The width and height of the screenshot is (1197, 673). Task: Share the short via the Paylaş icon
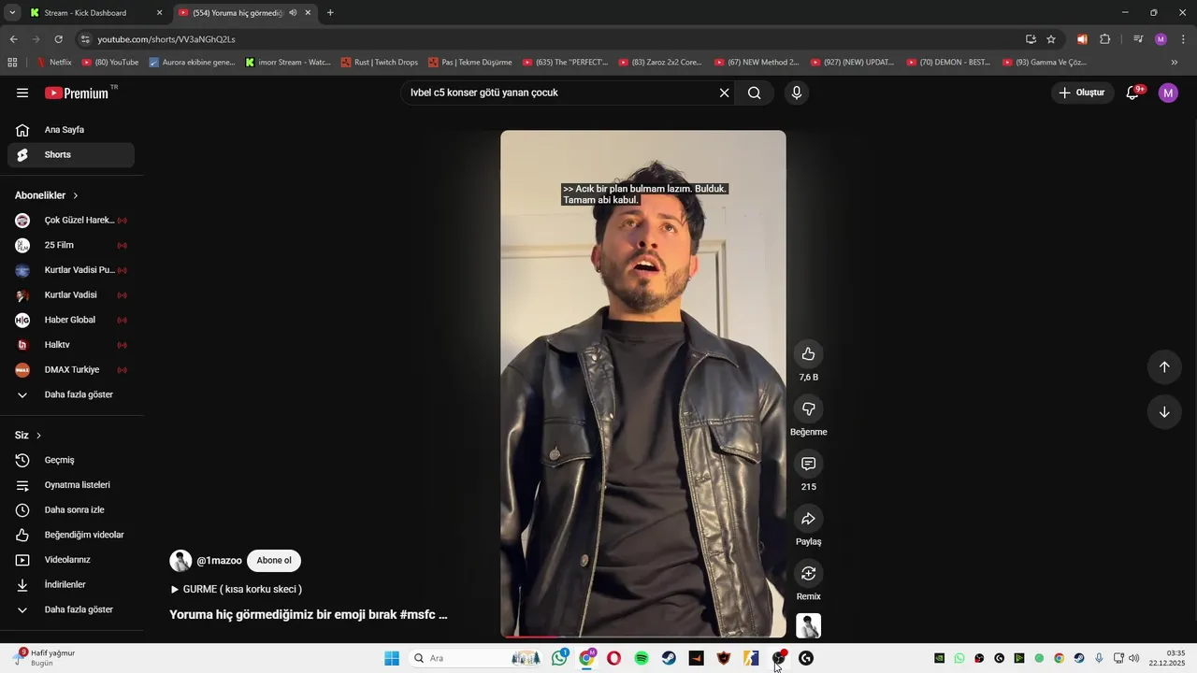[x=809, y=519]
